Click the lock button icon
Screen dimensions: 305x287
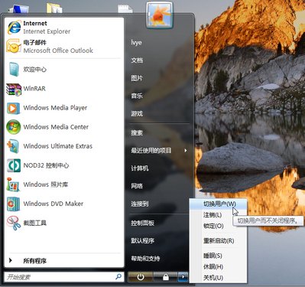tap(166, 277)
